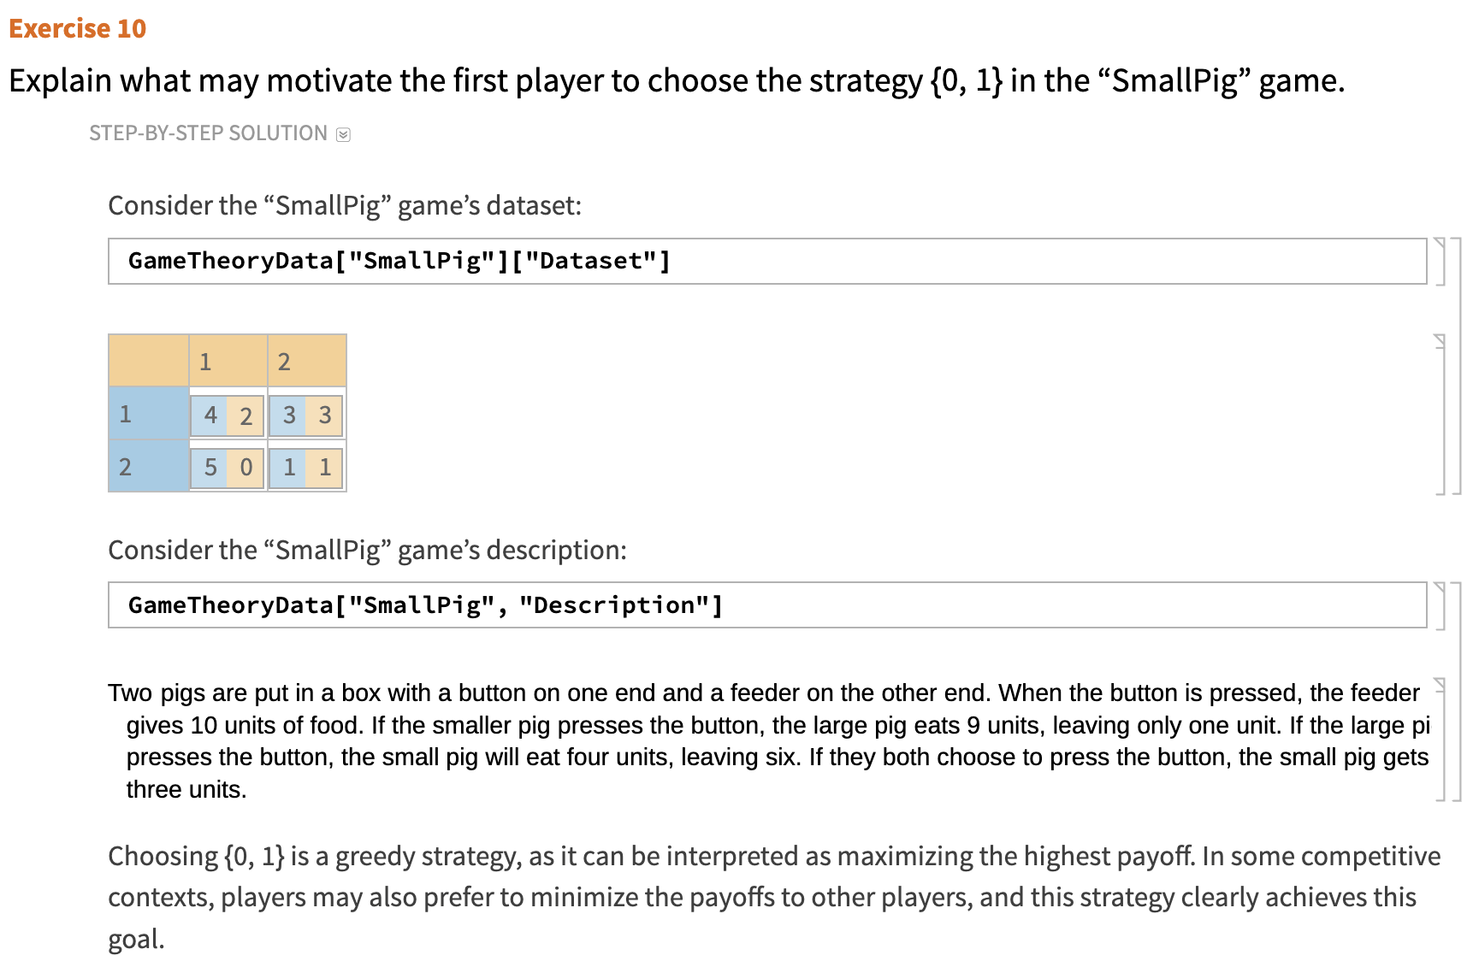Viewport: 1473px width, 961px height.
Task: Select payoff value 4 in the game table
Action: [x=210, y=416]
